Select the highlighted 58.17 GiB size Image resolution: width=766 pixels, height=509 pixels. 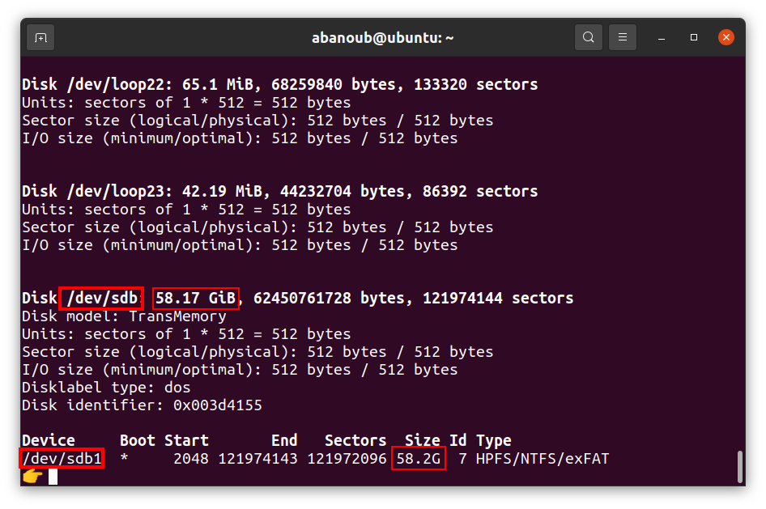196,298
